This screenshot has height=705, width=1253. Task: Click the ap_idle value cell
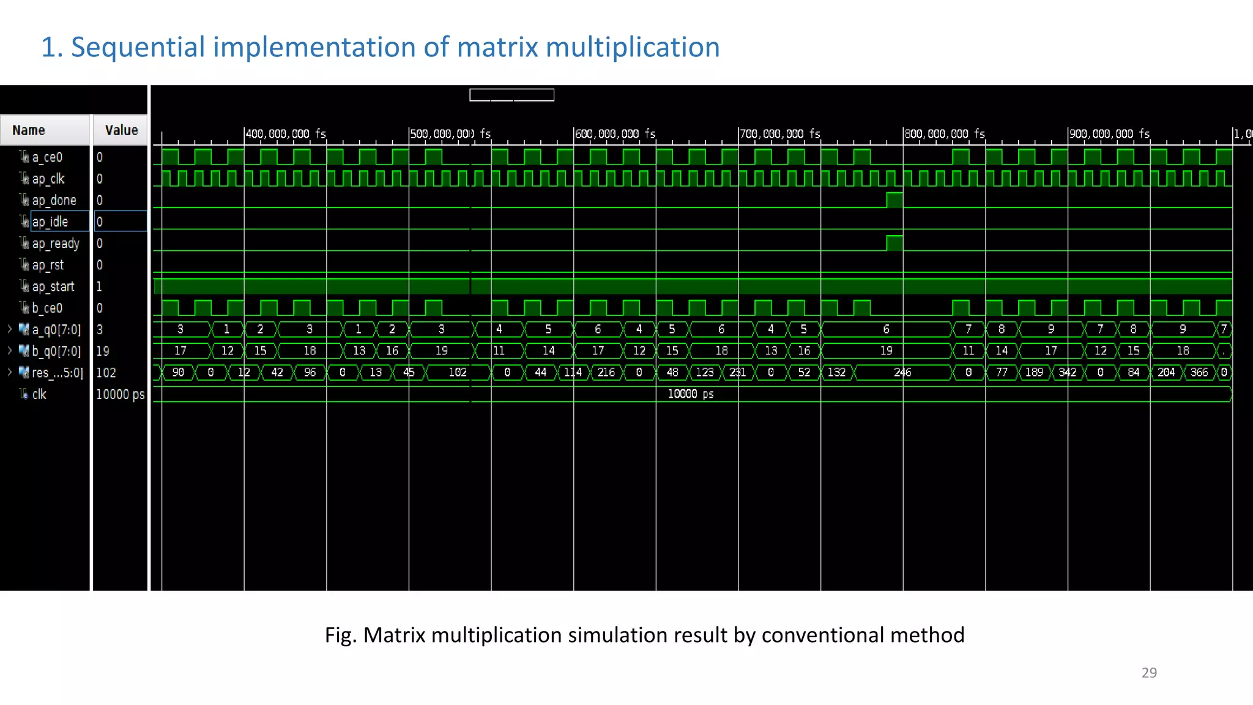click(120, 222)
